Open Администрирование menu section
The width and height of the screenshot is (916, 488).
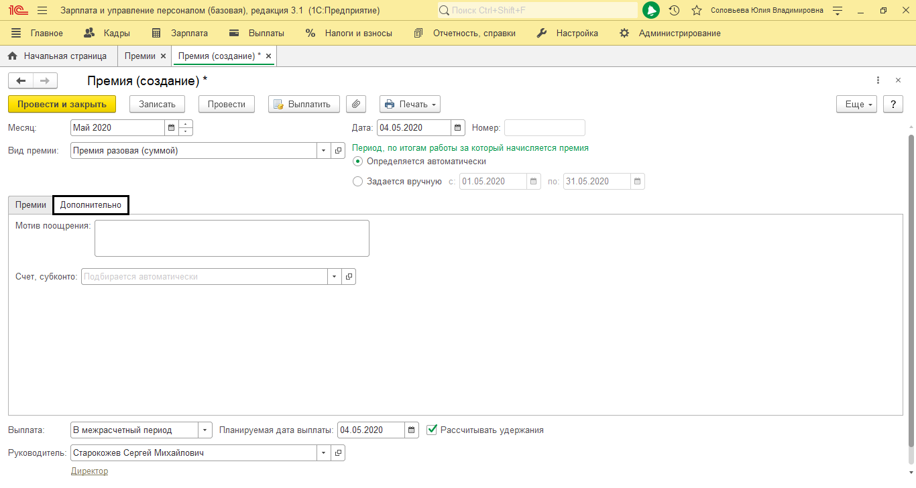click(670, 33)
